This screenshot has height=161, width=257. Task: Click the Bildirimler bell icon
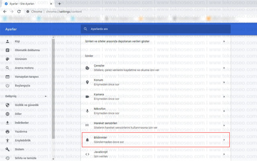pos(88,140)
